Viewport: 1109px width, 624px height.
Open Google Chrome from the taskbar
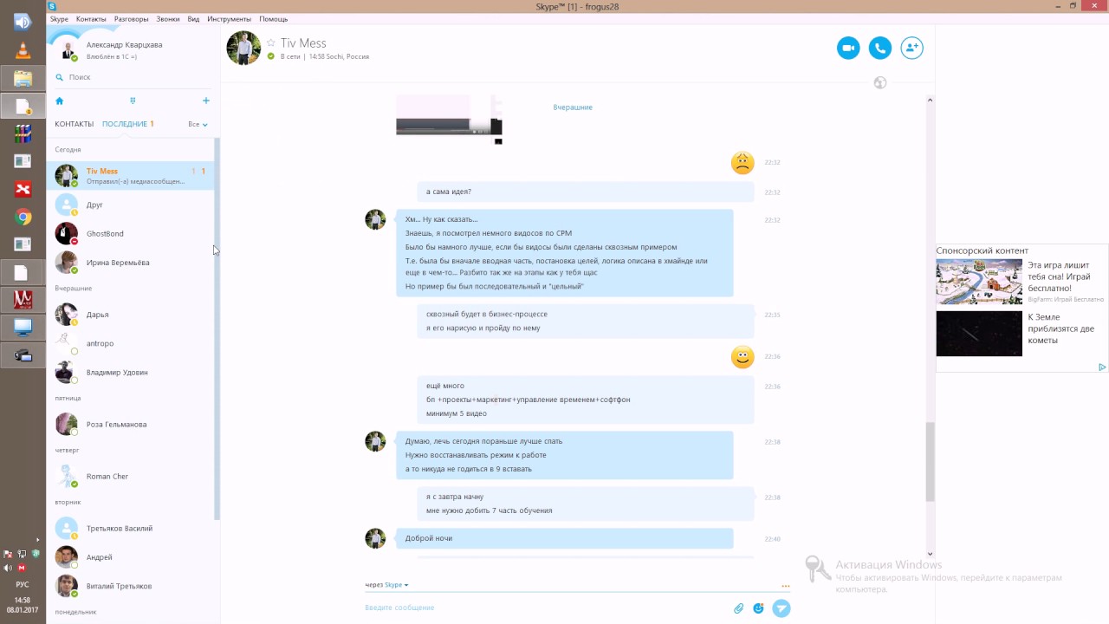(x=23, y=217)
